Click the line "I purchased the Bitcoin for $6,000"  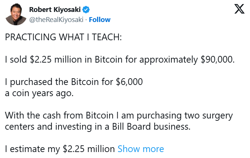(74, 82)
